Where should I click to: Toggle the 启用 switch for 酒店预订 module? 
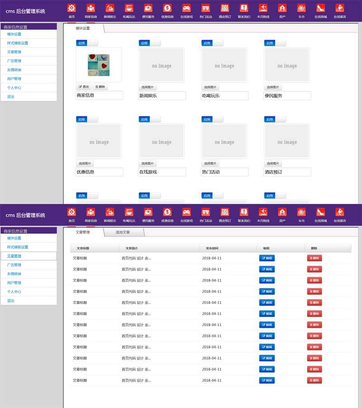pos(275,120)
